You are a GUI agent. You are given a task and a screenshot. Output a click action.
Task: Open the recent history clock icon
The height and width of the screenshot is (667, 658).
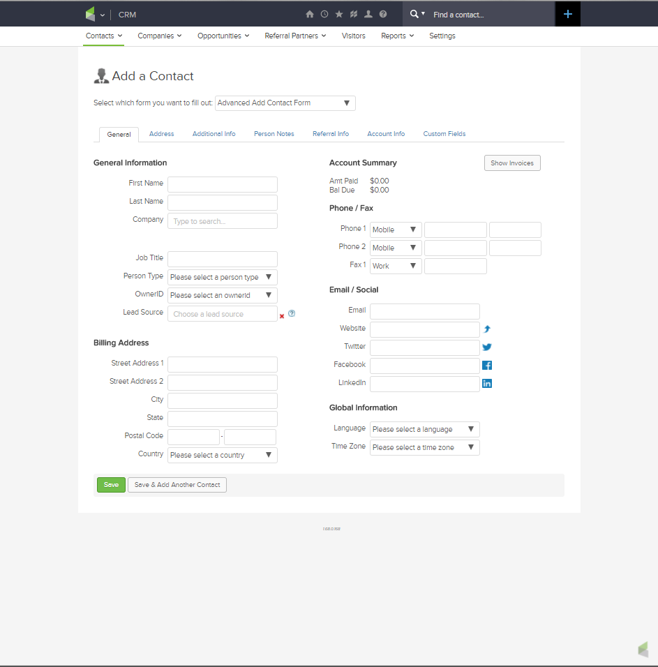pyautogui.click(x=324, y=14)
